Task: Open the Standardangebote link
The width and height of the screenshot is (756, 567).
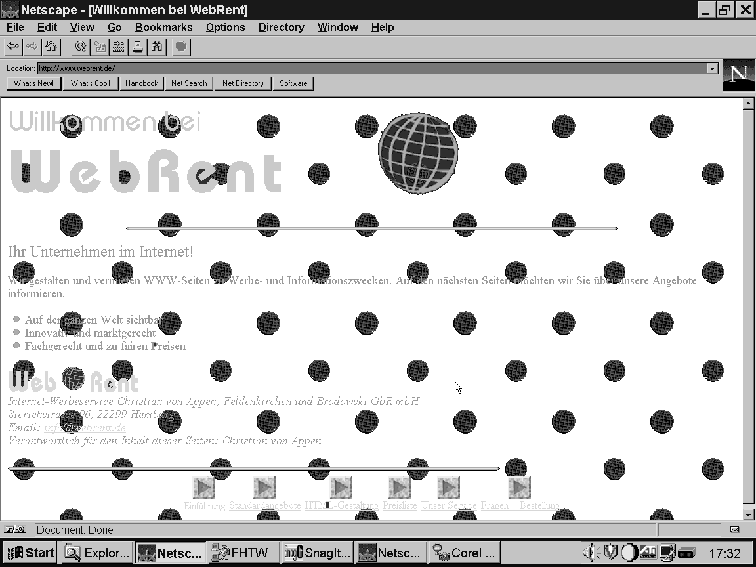Action: 264,506
